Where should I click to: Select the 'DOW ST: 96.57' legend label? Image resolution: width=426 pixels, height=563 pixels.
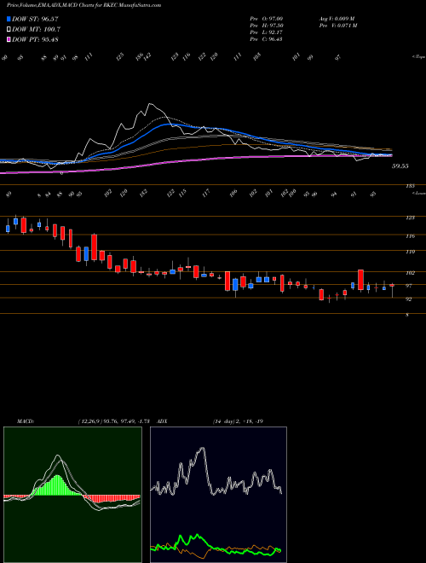(x=35, y=19)
